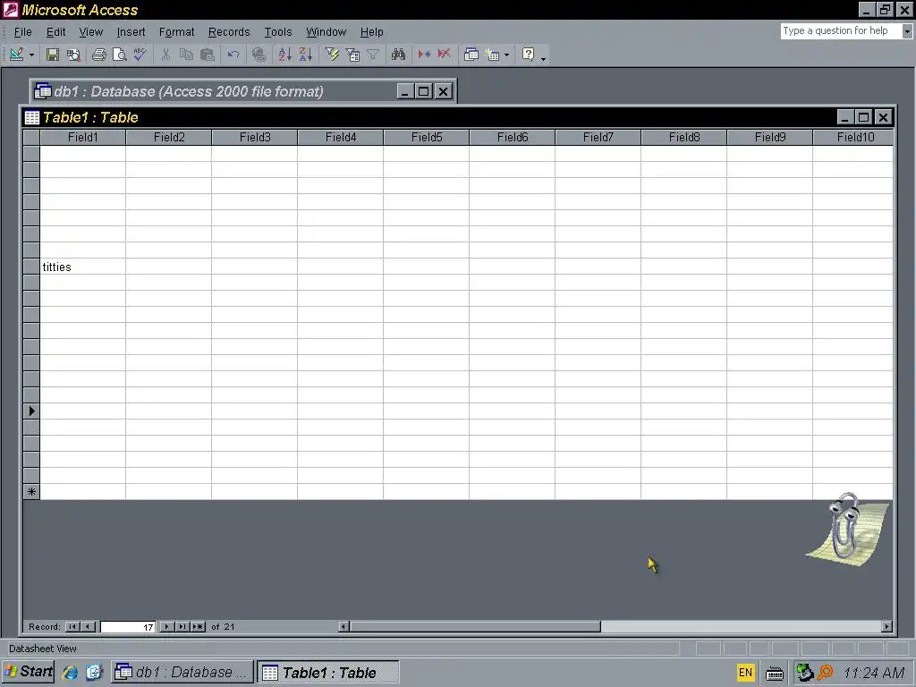Click Filter By Form icon
Screen dimensions: 916x687
tap(352, 55)
